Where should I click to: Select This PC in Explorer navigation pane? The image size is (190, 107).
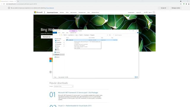(x=57, y=55)
